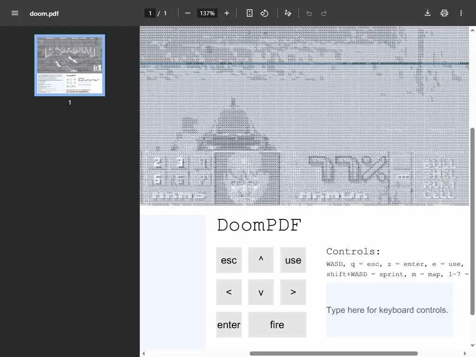This screenshot has width=476, height=357.
Task: Open the more actions menu
Action: (x=461, y=13)
